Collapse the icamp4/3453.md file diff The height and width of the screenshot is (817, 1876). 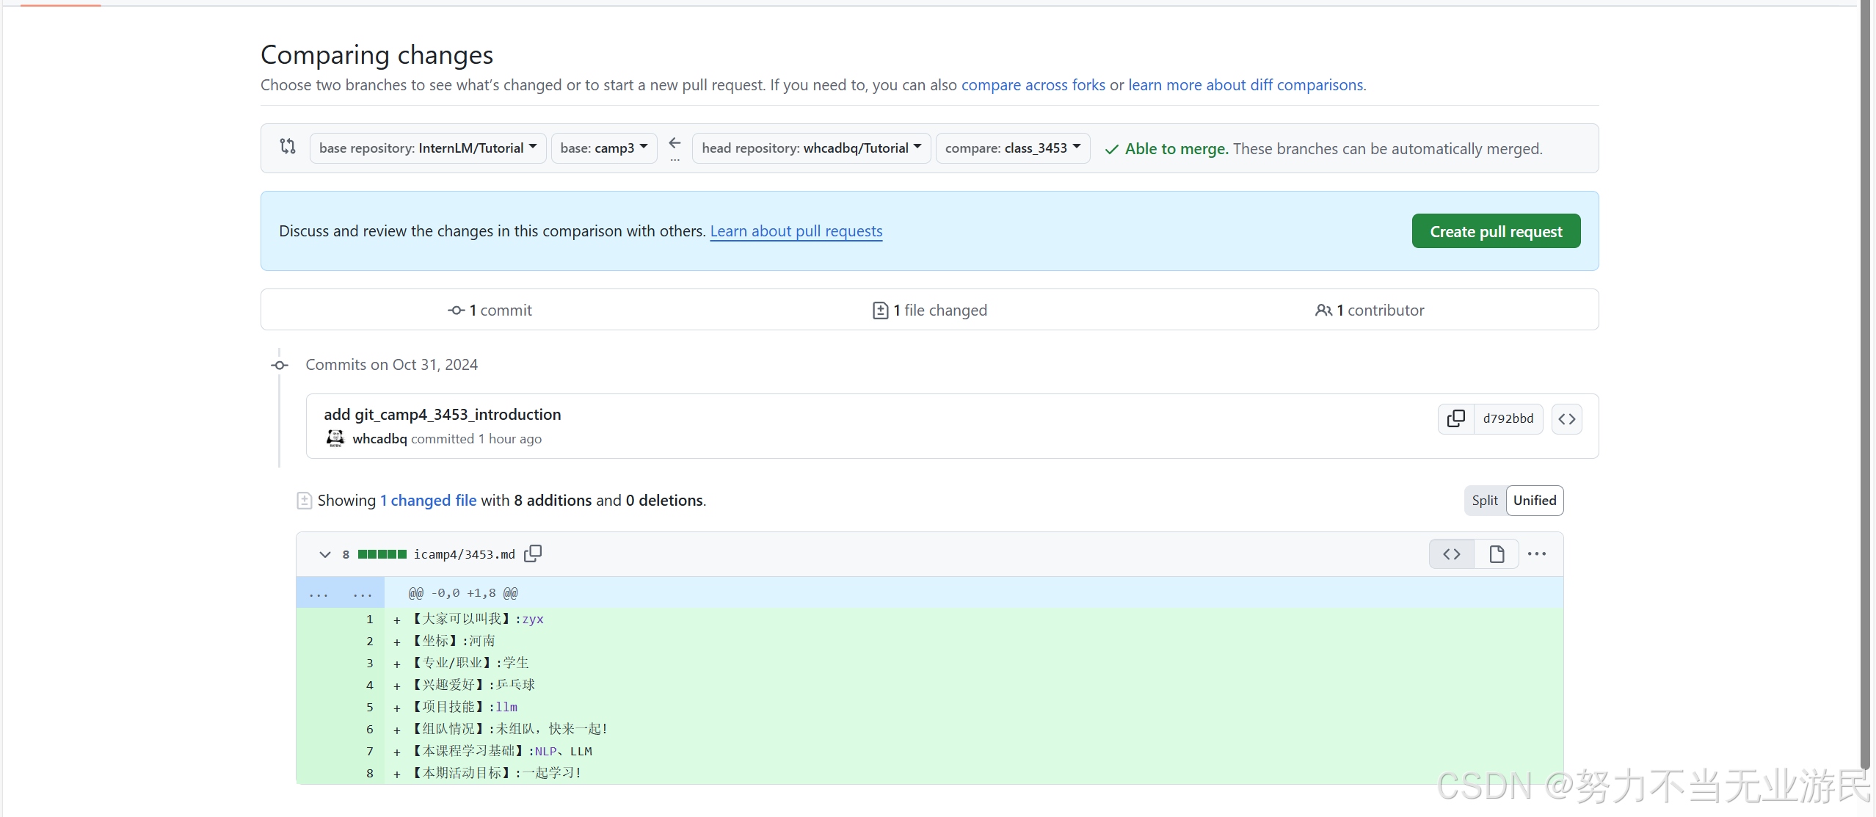point(324,554)
